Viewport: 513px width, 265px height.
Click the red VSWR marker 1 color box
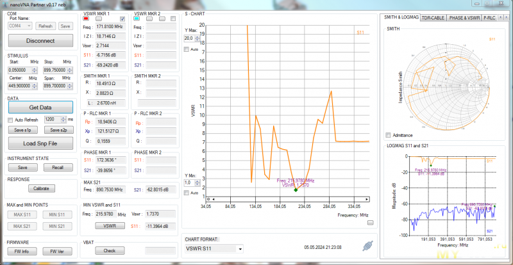tap(87, 19)
